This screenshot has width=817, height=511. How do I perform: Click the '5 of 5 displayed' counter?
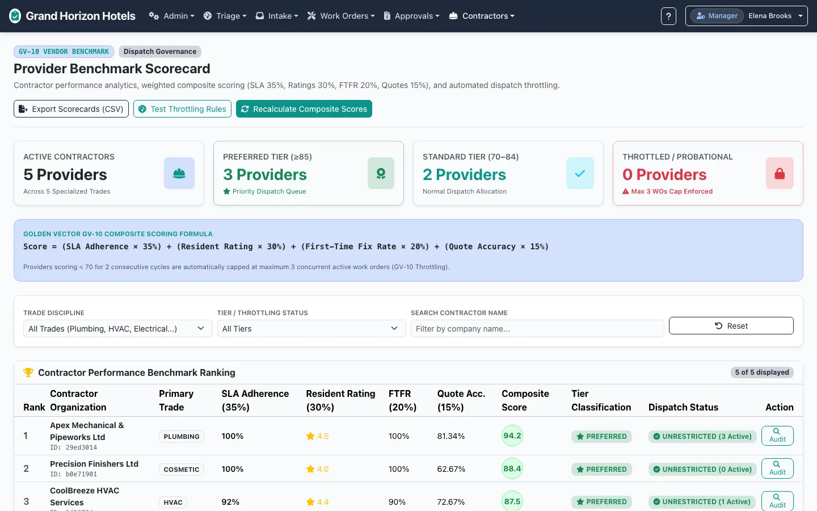point(762,372)
